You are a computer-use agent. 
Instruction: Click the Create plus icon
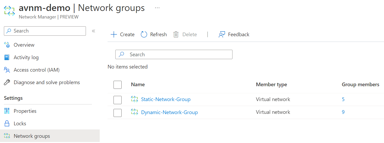114,34
